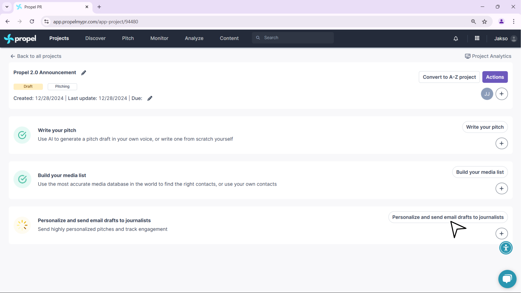
Task: Click the Write your pitch button
Action: click(x=485, y=127)
